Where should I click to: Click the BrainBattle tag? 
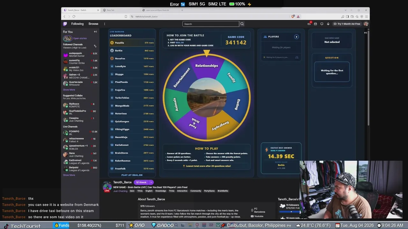(223, 191)
